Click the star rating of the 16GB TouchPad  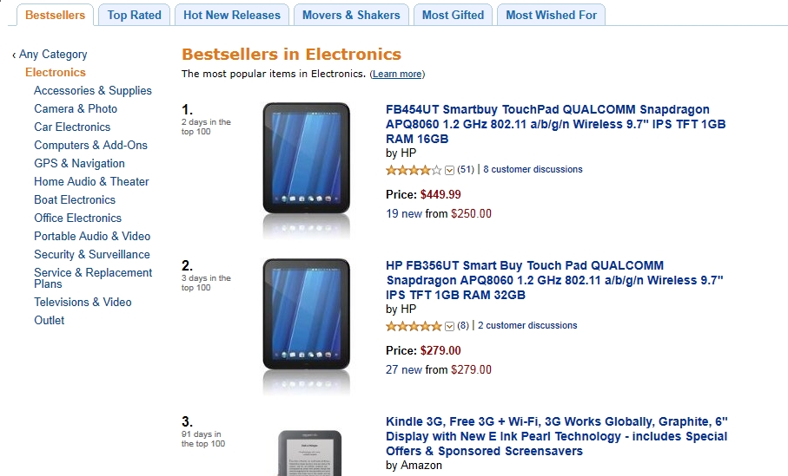[x=414, y=170]
